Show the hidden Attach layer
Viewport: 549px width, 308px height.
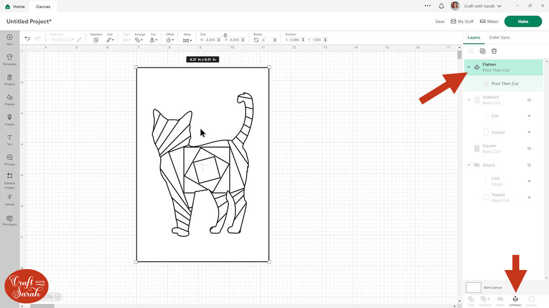pos(529,165)
